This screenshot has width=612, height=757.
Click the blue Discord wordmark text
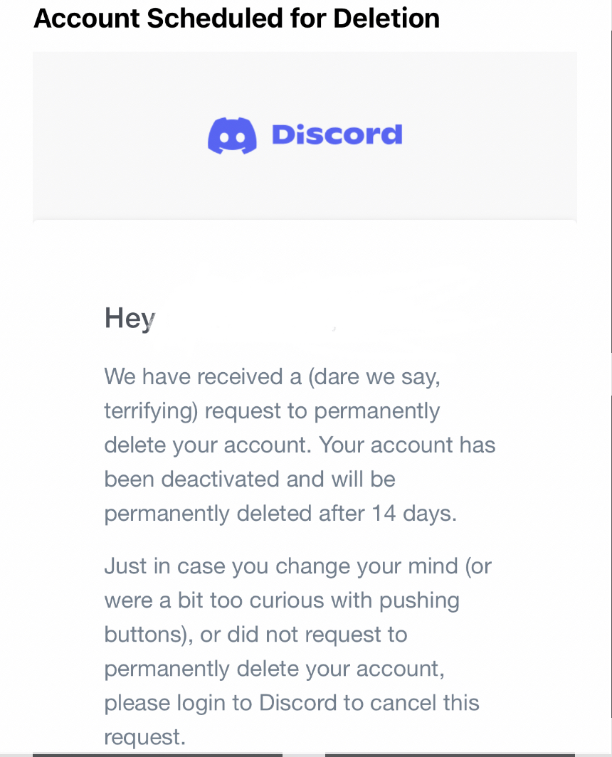coord(337,134)
